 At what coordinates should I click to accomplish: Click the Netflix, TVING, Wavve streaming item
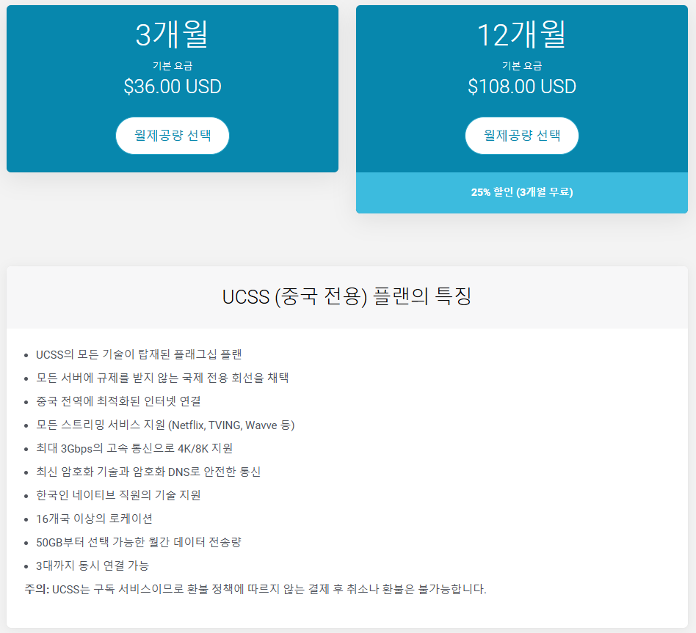[x=165, y=425]
